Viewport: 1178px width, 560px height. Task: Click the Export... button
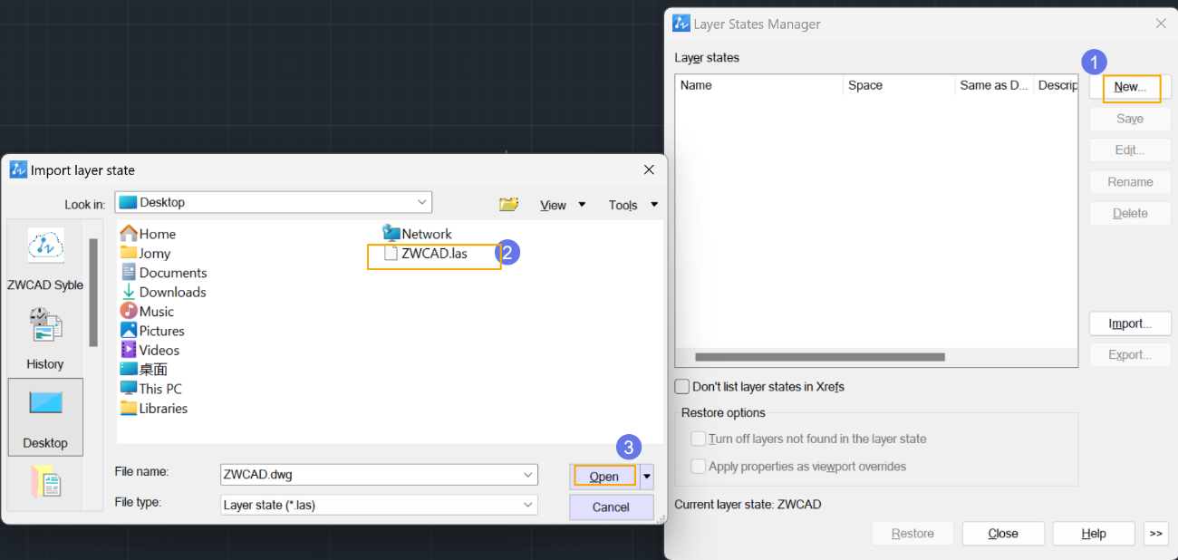click(x=1130, y=355)
